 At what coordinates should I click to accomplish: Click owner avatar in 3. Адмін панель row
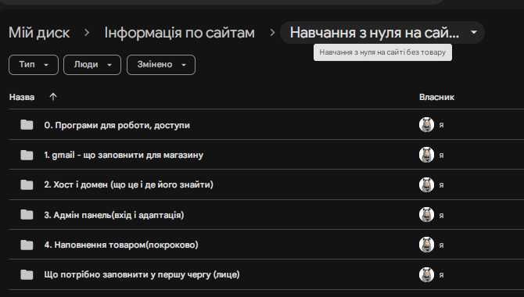pyautogui.click(x=426, y=215)
